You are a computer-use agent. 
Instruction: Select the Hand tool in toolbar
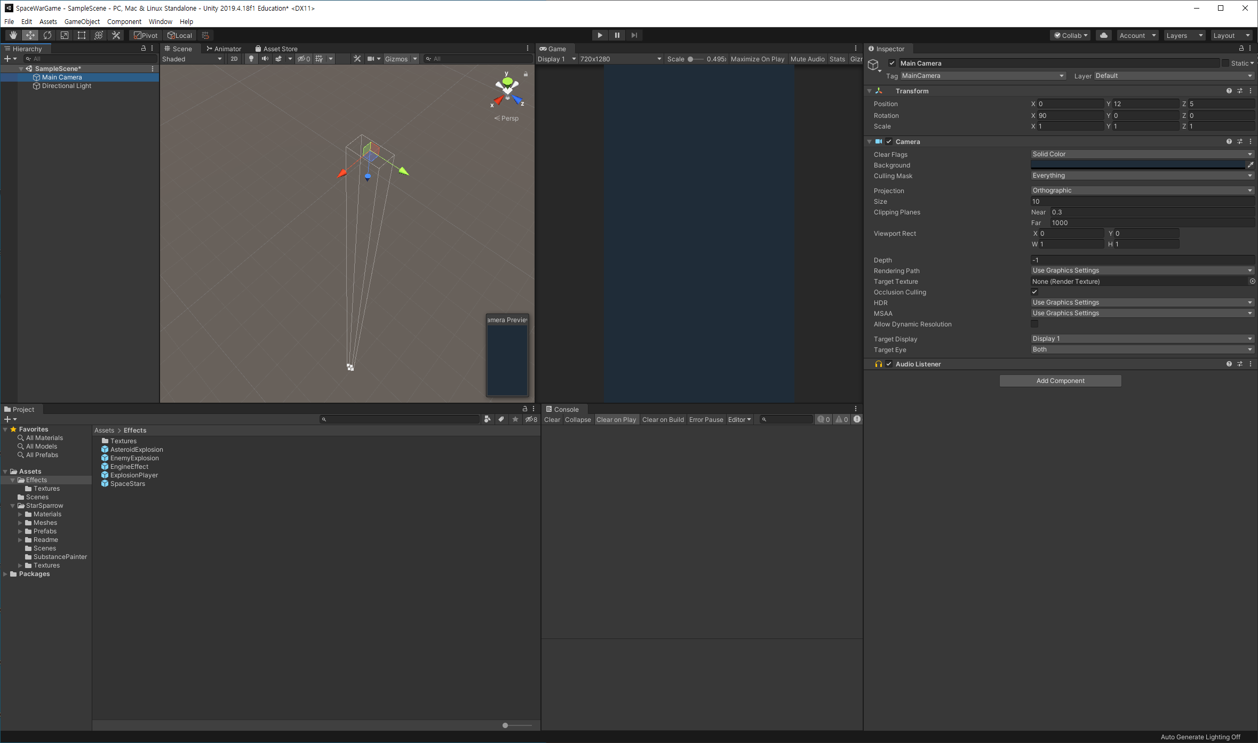tap(13, 35)
